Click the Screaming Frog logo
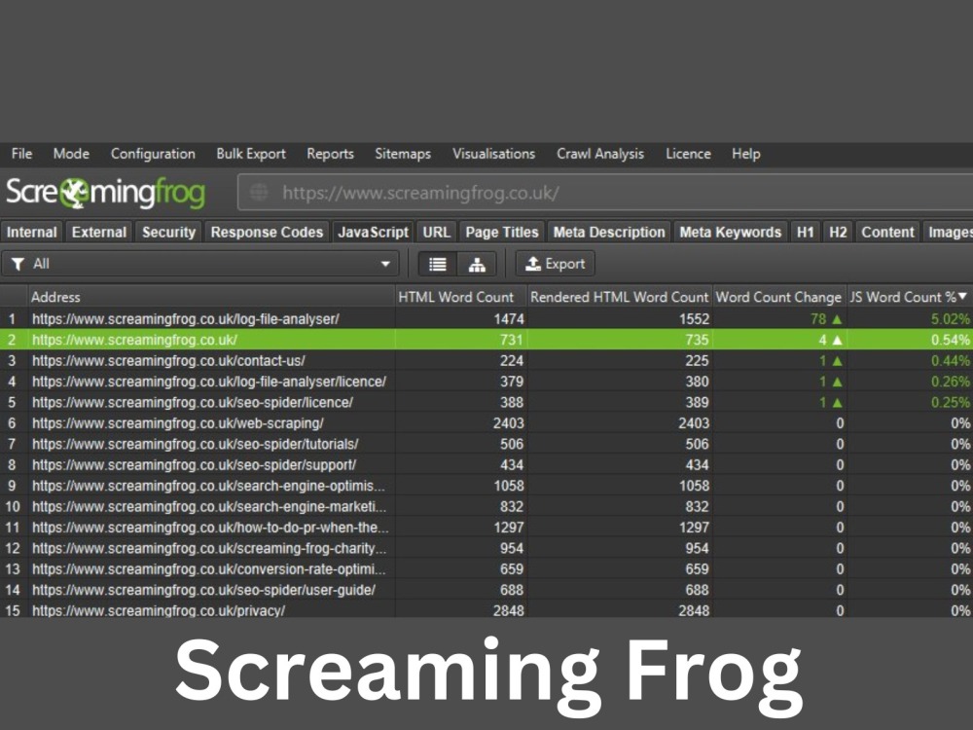973x730 pixels. pos(105,193)
